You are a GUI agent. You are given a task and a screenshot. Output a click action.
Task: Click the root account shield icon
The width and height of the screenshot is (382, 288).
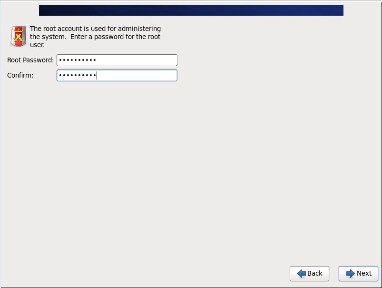click(x=18, y=37)
